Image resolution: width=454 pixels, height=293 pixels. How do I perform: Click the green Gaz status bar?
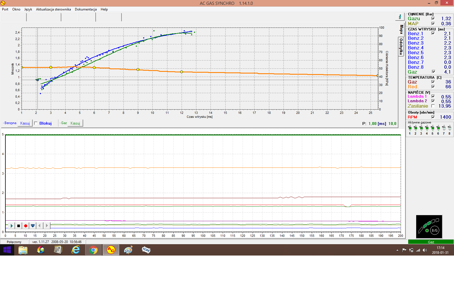tap(431, 242)
